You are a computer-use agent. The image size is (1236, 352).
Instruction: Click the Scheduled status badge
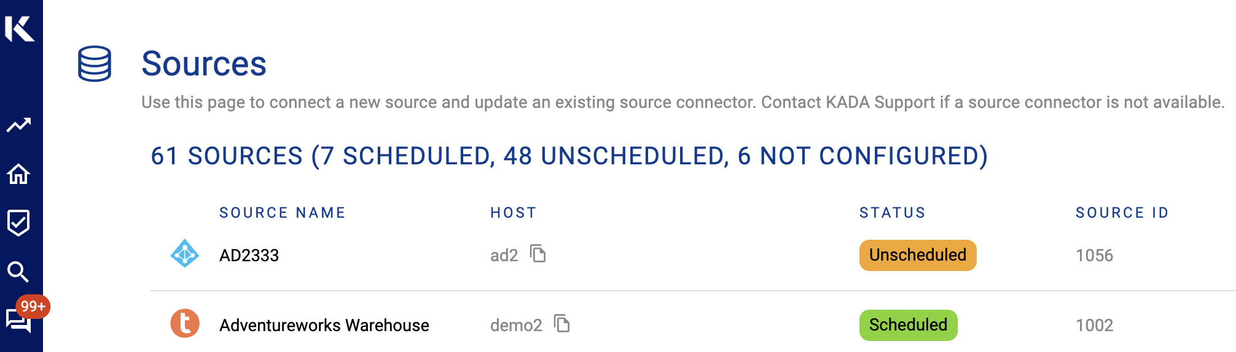[x=908, y=325]
